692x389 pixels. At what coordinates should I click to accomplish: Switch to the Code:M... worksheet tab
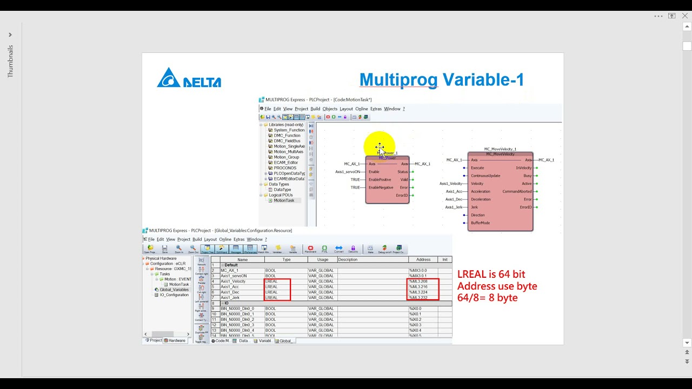pos(222,341)
